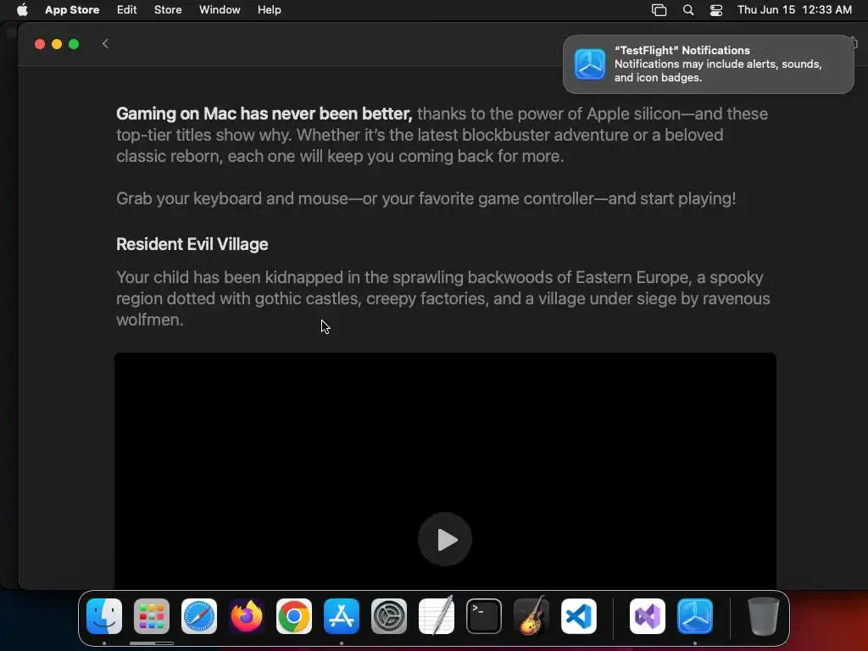Screen dimensions: 868x651
Task: Open Spotlight search in the menu bar
Action: pos(688,10)
